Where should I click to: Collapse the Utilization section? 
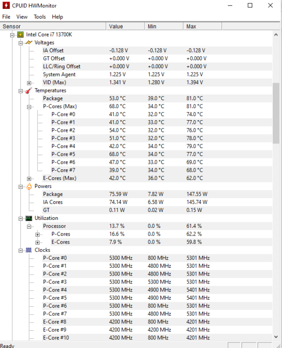pyautogui.click(x=20, y=219)
